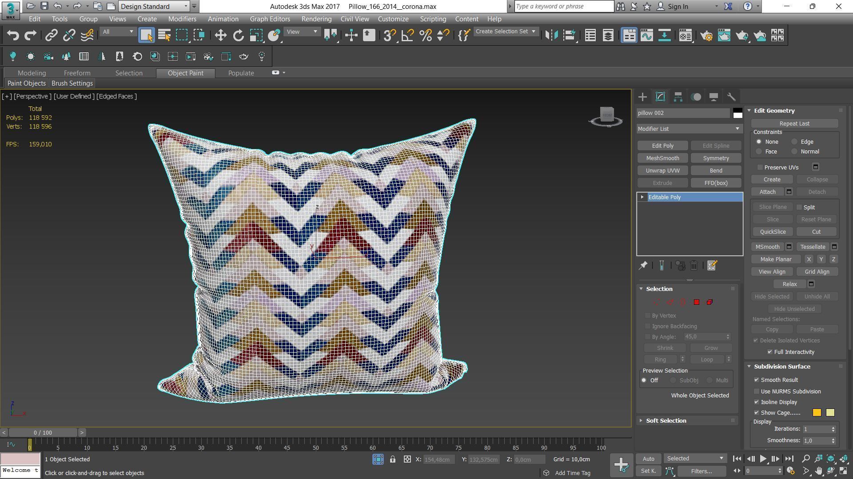The height and width of the screenshot is (479, 853).
Task: Play the animation
Action: [763, 459]
